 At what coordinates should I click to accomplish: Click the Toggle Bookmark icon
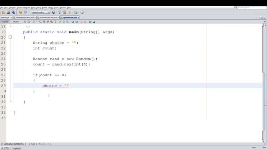pyautogui.click(x=68, y=22)
